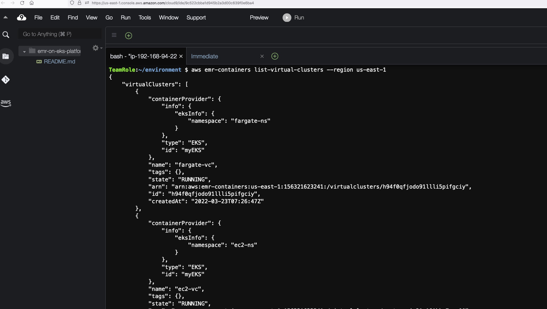Viewport: 547px width, 309px height.
Task: Click the browser forward arrow
Action: [12, 3]
